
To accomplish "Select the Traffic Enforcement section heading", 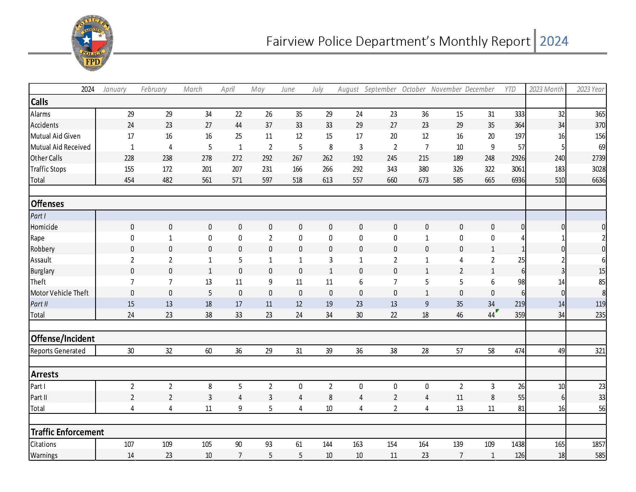I will 67,432.
